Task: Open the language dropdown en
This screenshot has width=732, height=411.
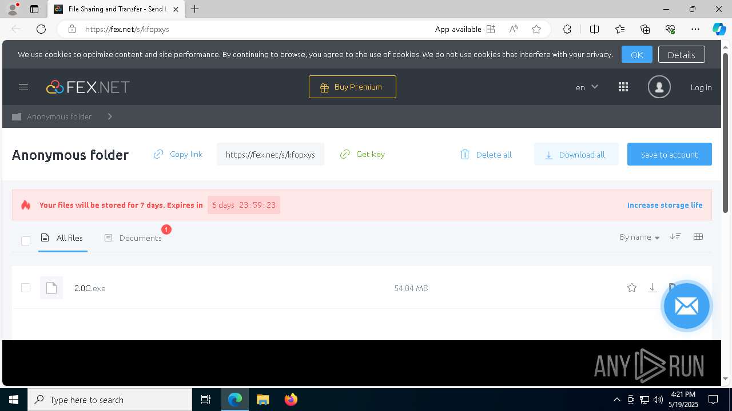Action: (x=587, y=87)
